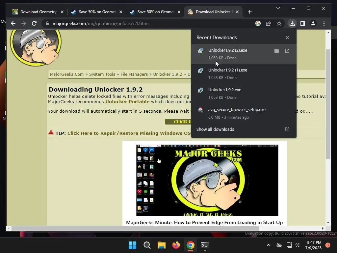Open the tab search chevron
337x253 pixels.
click(278, 8)
